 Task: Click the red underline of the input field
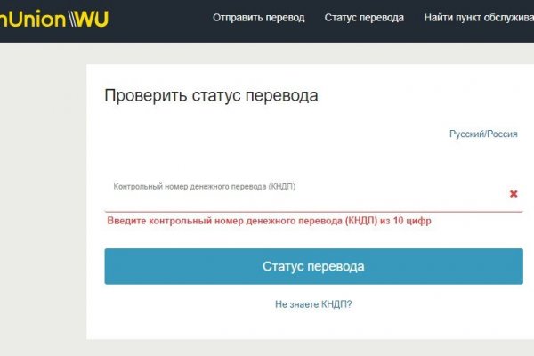click(x=313, y=211)
